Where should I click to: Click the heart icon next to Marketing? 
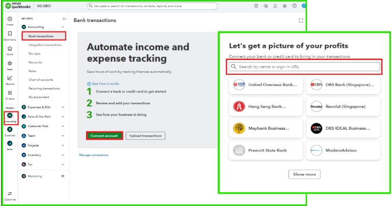click(63, 176)
